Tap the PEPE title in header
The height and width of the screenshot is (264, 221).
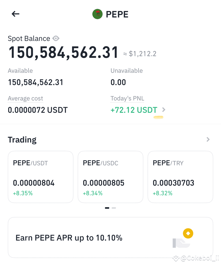117,14
